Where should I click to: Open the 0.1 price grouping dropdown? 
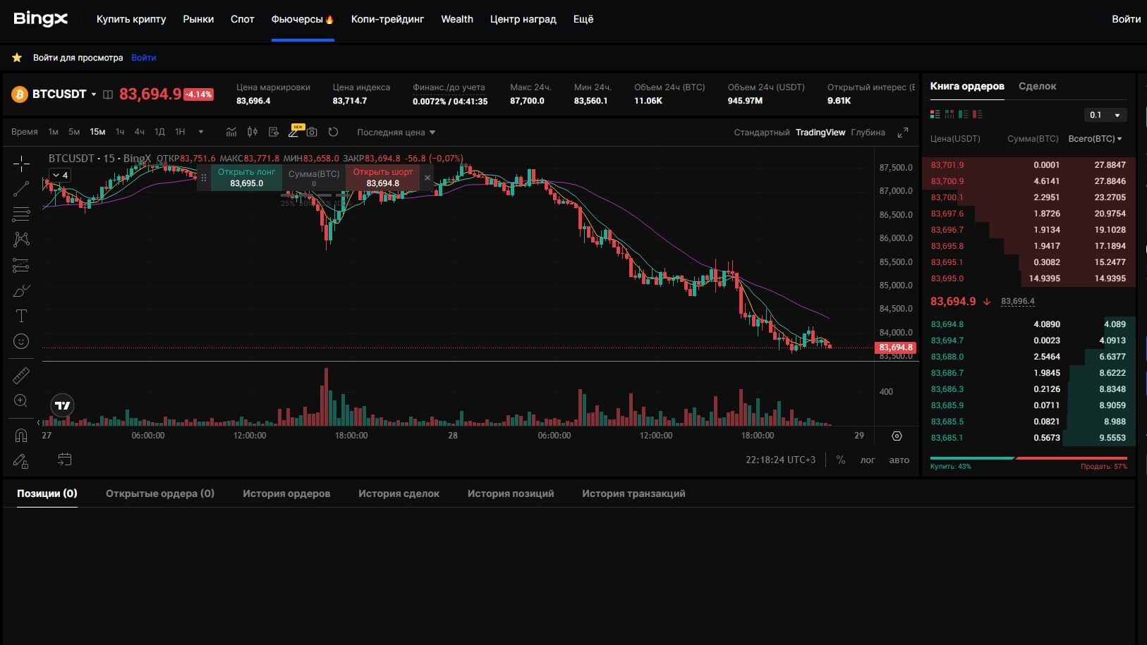tap(1105, 115)
